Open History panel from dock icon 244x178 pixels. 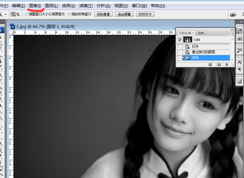(x=240, y=31)
